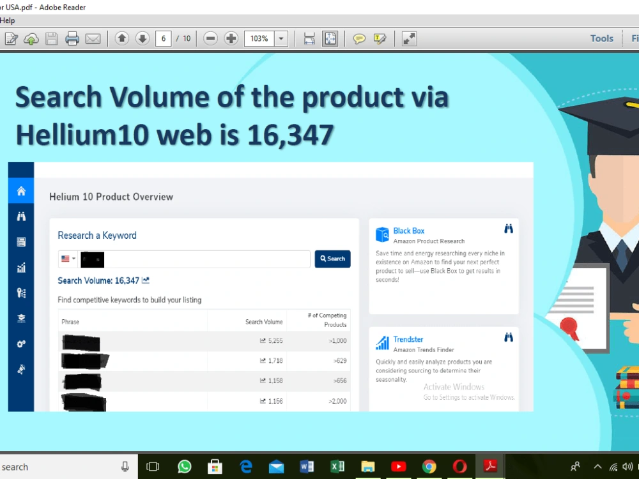Click the listing page icon in Helium sidebar
This screenshot has width=639, height=479.
click(x=21, y=242)
